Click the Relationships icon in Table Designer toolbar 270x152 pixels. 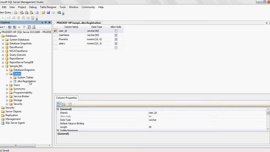[x=8, y=18]
